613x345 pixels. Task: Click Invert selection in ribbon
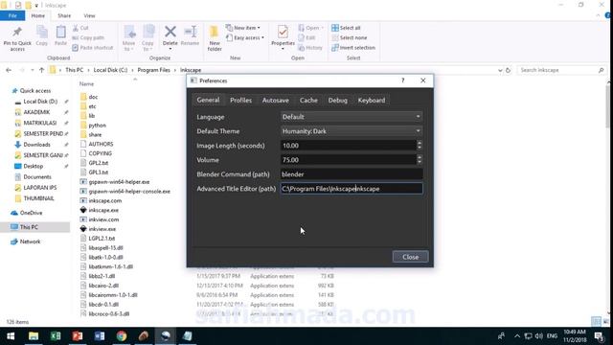click(353, 47)
